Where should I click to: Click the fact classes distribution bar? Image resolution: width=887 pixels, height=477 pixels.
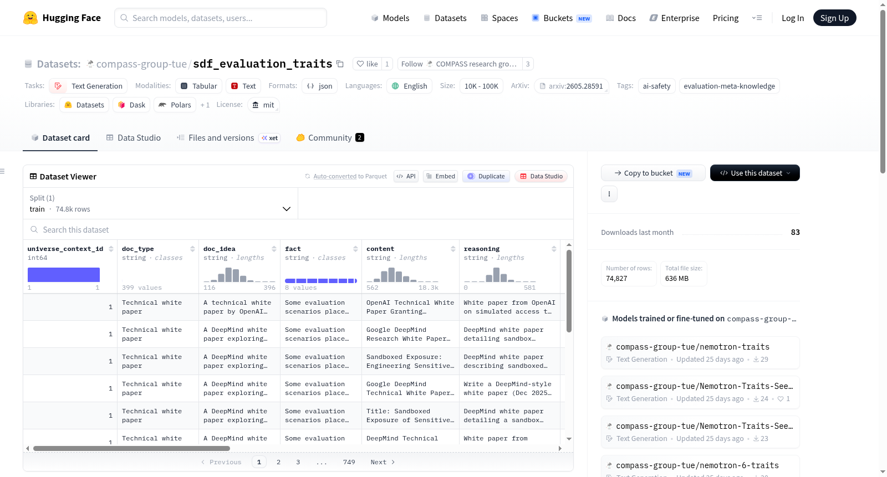(321, 281)
